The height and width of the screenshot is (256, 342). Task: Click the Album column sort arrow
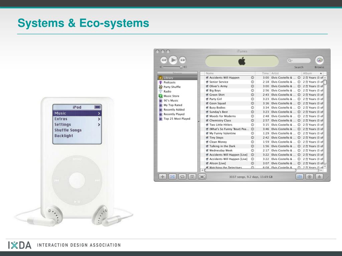tap(321, 73)
